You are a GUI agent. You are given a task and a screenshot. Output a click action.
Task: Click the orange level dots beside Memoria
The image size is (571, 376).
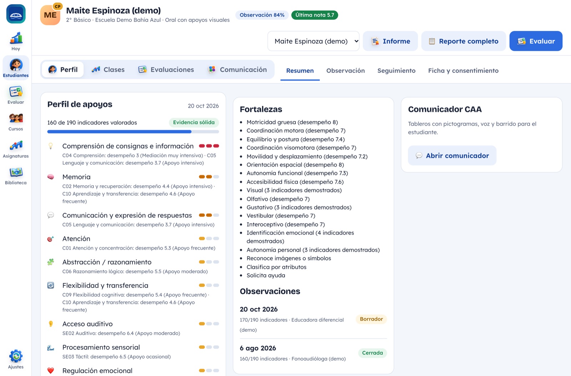[209, 177]
